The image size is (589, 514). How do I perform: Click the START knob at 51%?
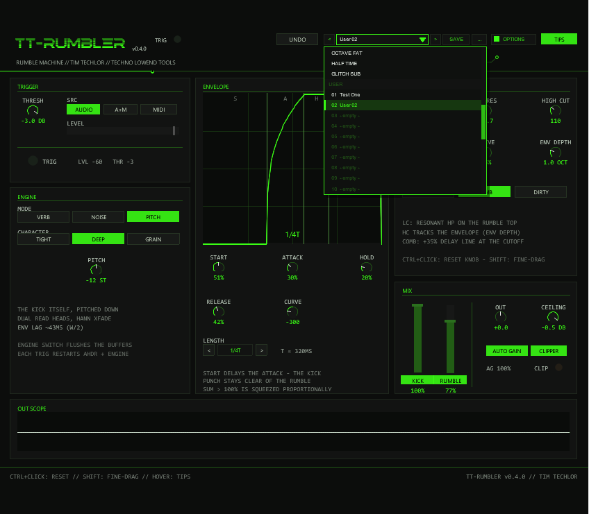[218, 267]
